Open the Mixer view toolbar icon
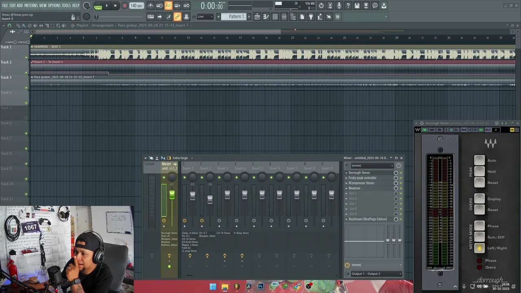Screen dimensions: 521x293 pos(284,17)
